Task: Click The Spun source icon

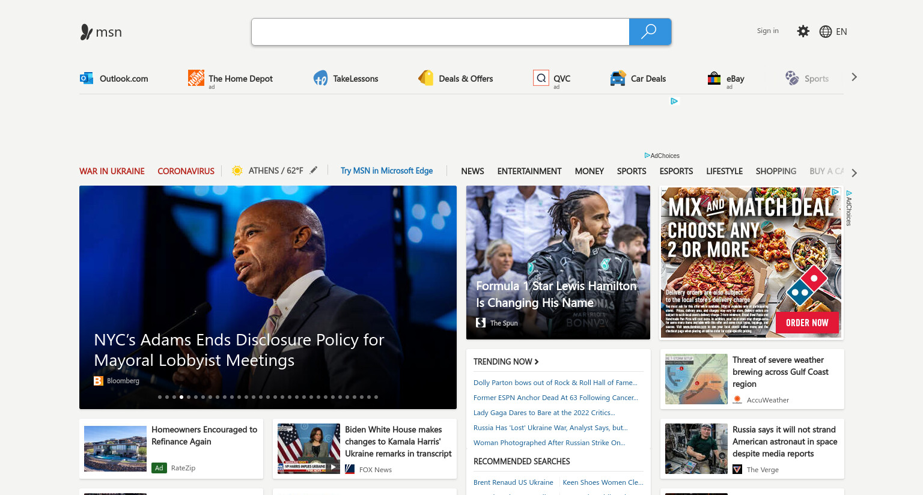Action: [x=481, y=323]
